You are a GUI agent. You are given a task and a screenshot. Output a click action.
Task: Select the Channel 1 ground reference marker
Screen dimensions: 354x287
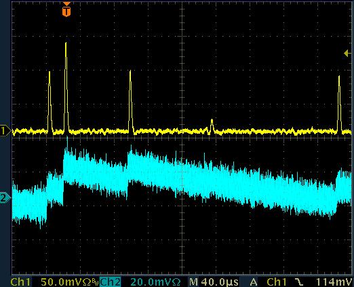(x=5, y=131)
